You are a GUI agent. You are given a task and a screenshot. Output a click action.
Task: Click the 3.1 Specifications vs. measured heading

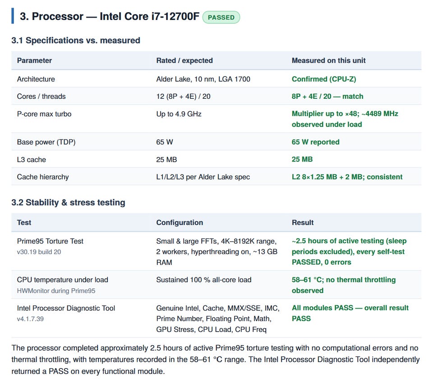[x=76, y=40]
